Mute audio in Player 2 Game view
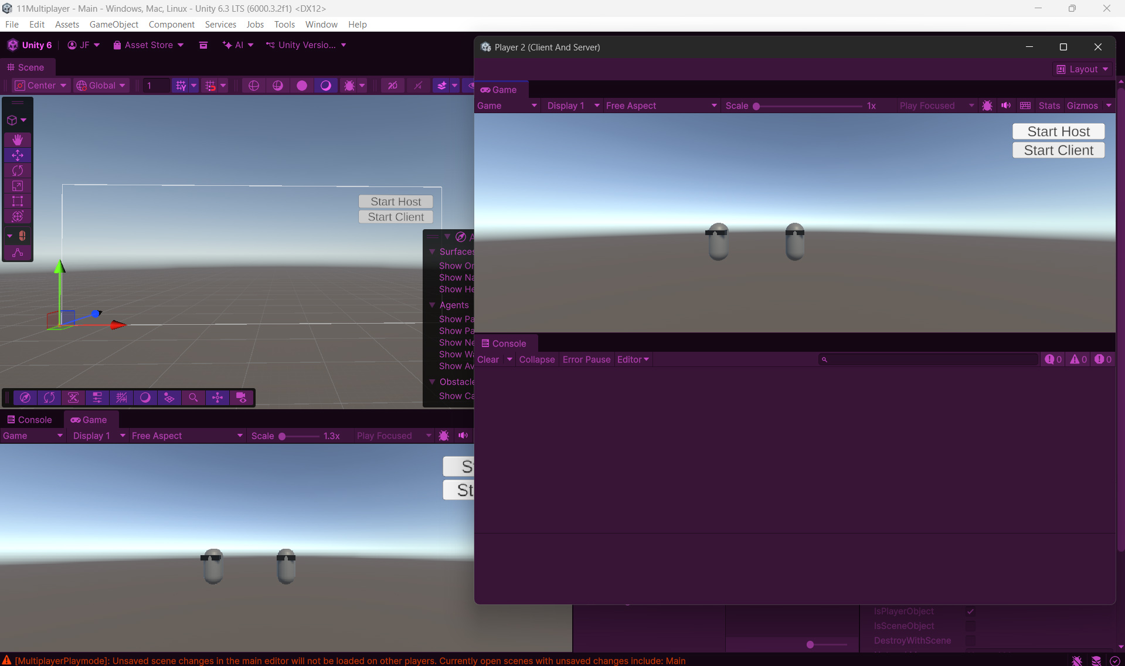1125x666 pixels. (x=1006, y=106)
